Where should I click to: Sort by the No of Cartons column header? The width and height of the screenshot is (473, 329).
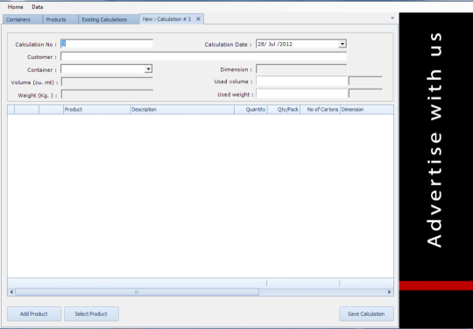(x=321, y=110)
